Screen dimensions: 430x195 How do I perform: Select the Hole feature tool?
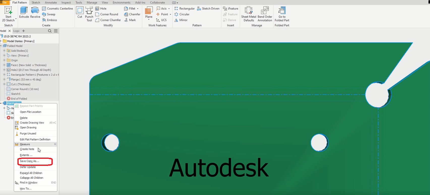[101, 9]
